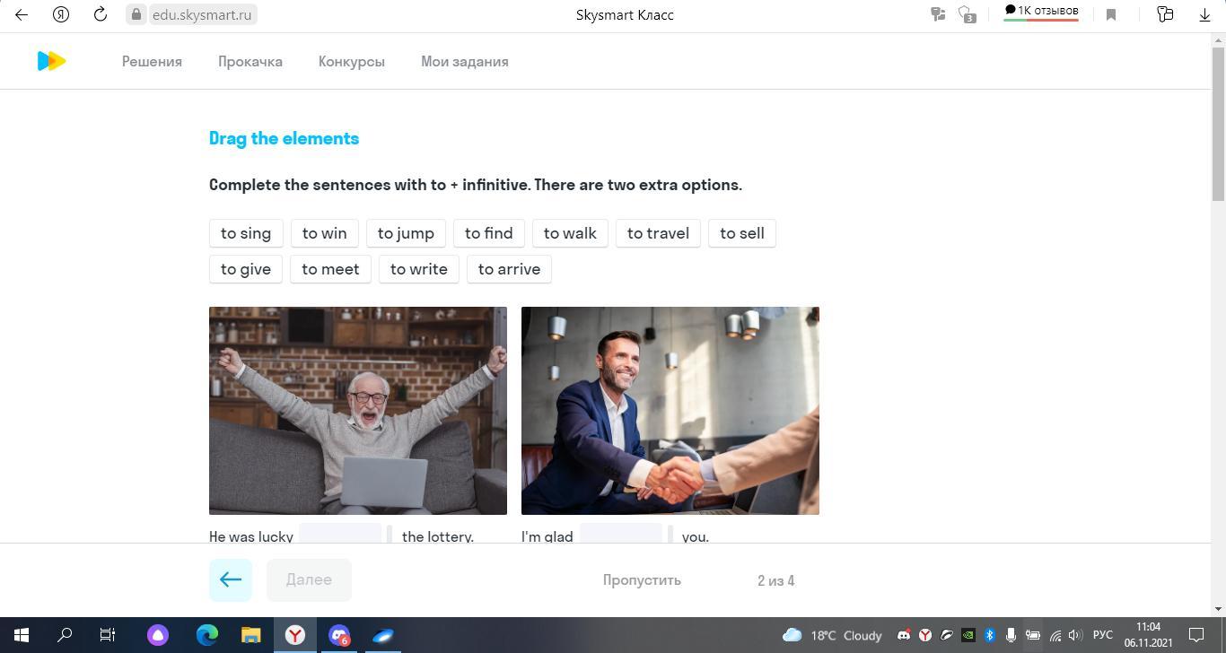This screenshot has height=653, width=1226.
Task: Open the Windows Start menu
Action: tap(22, 635)
